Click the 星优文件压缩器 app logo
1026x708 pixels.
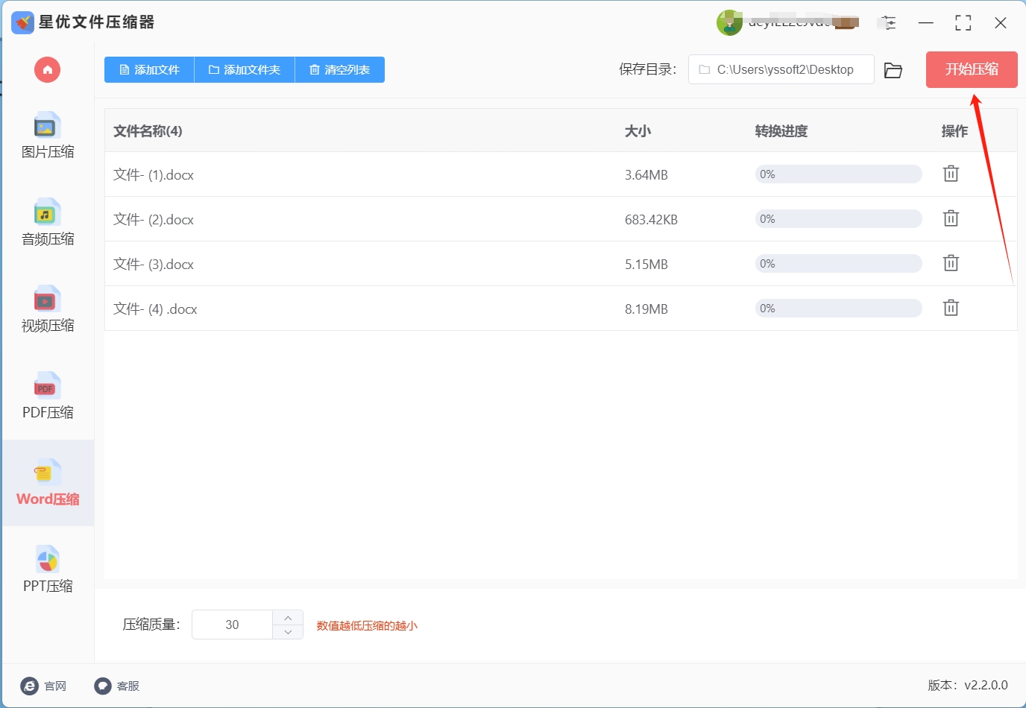click(x=23, y=22)
